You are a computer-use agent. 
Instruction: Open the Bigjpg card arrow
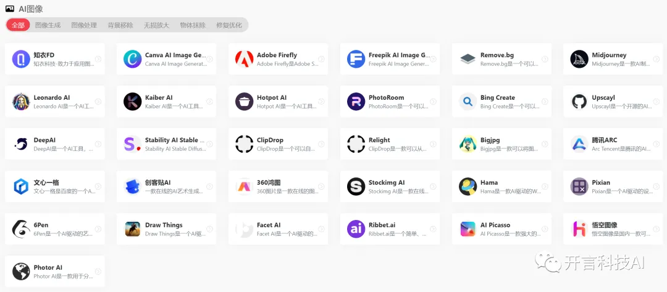pyautogui.click(x=545, y=144)
